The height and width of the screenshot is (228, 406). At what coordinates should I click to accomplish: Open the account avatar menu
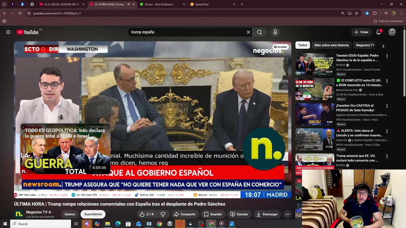tap(392, 32)
